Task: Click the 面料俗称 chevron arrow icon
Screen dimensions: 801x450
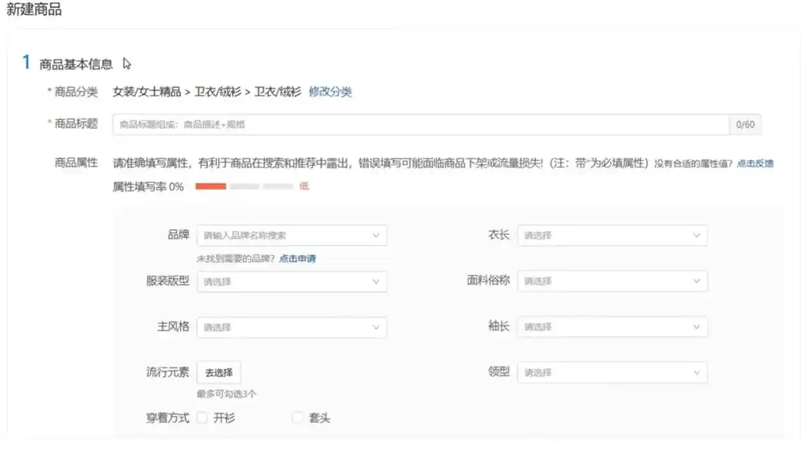Action: click(697, 281)
